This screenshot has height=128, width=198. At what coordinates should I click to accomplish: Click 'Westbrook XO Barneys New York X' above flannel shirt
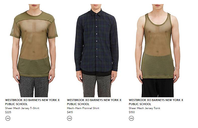(94, 100)
